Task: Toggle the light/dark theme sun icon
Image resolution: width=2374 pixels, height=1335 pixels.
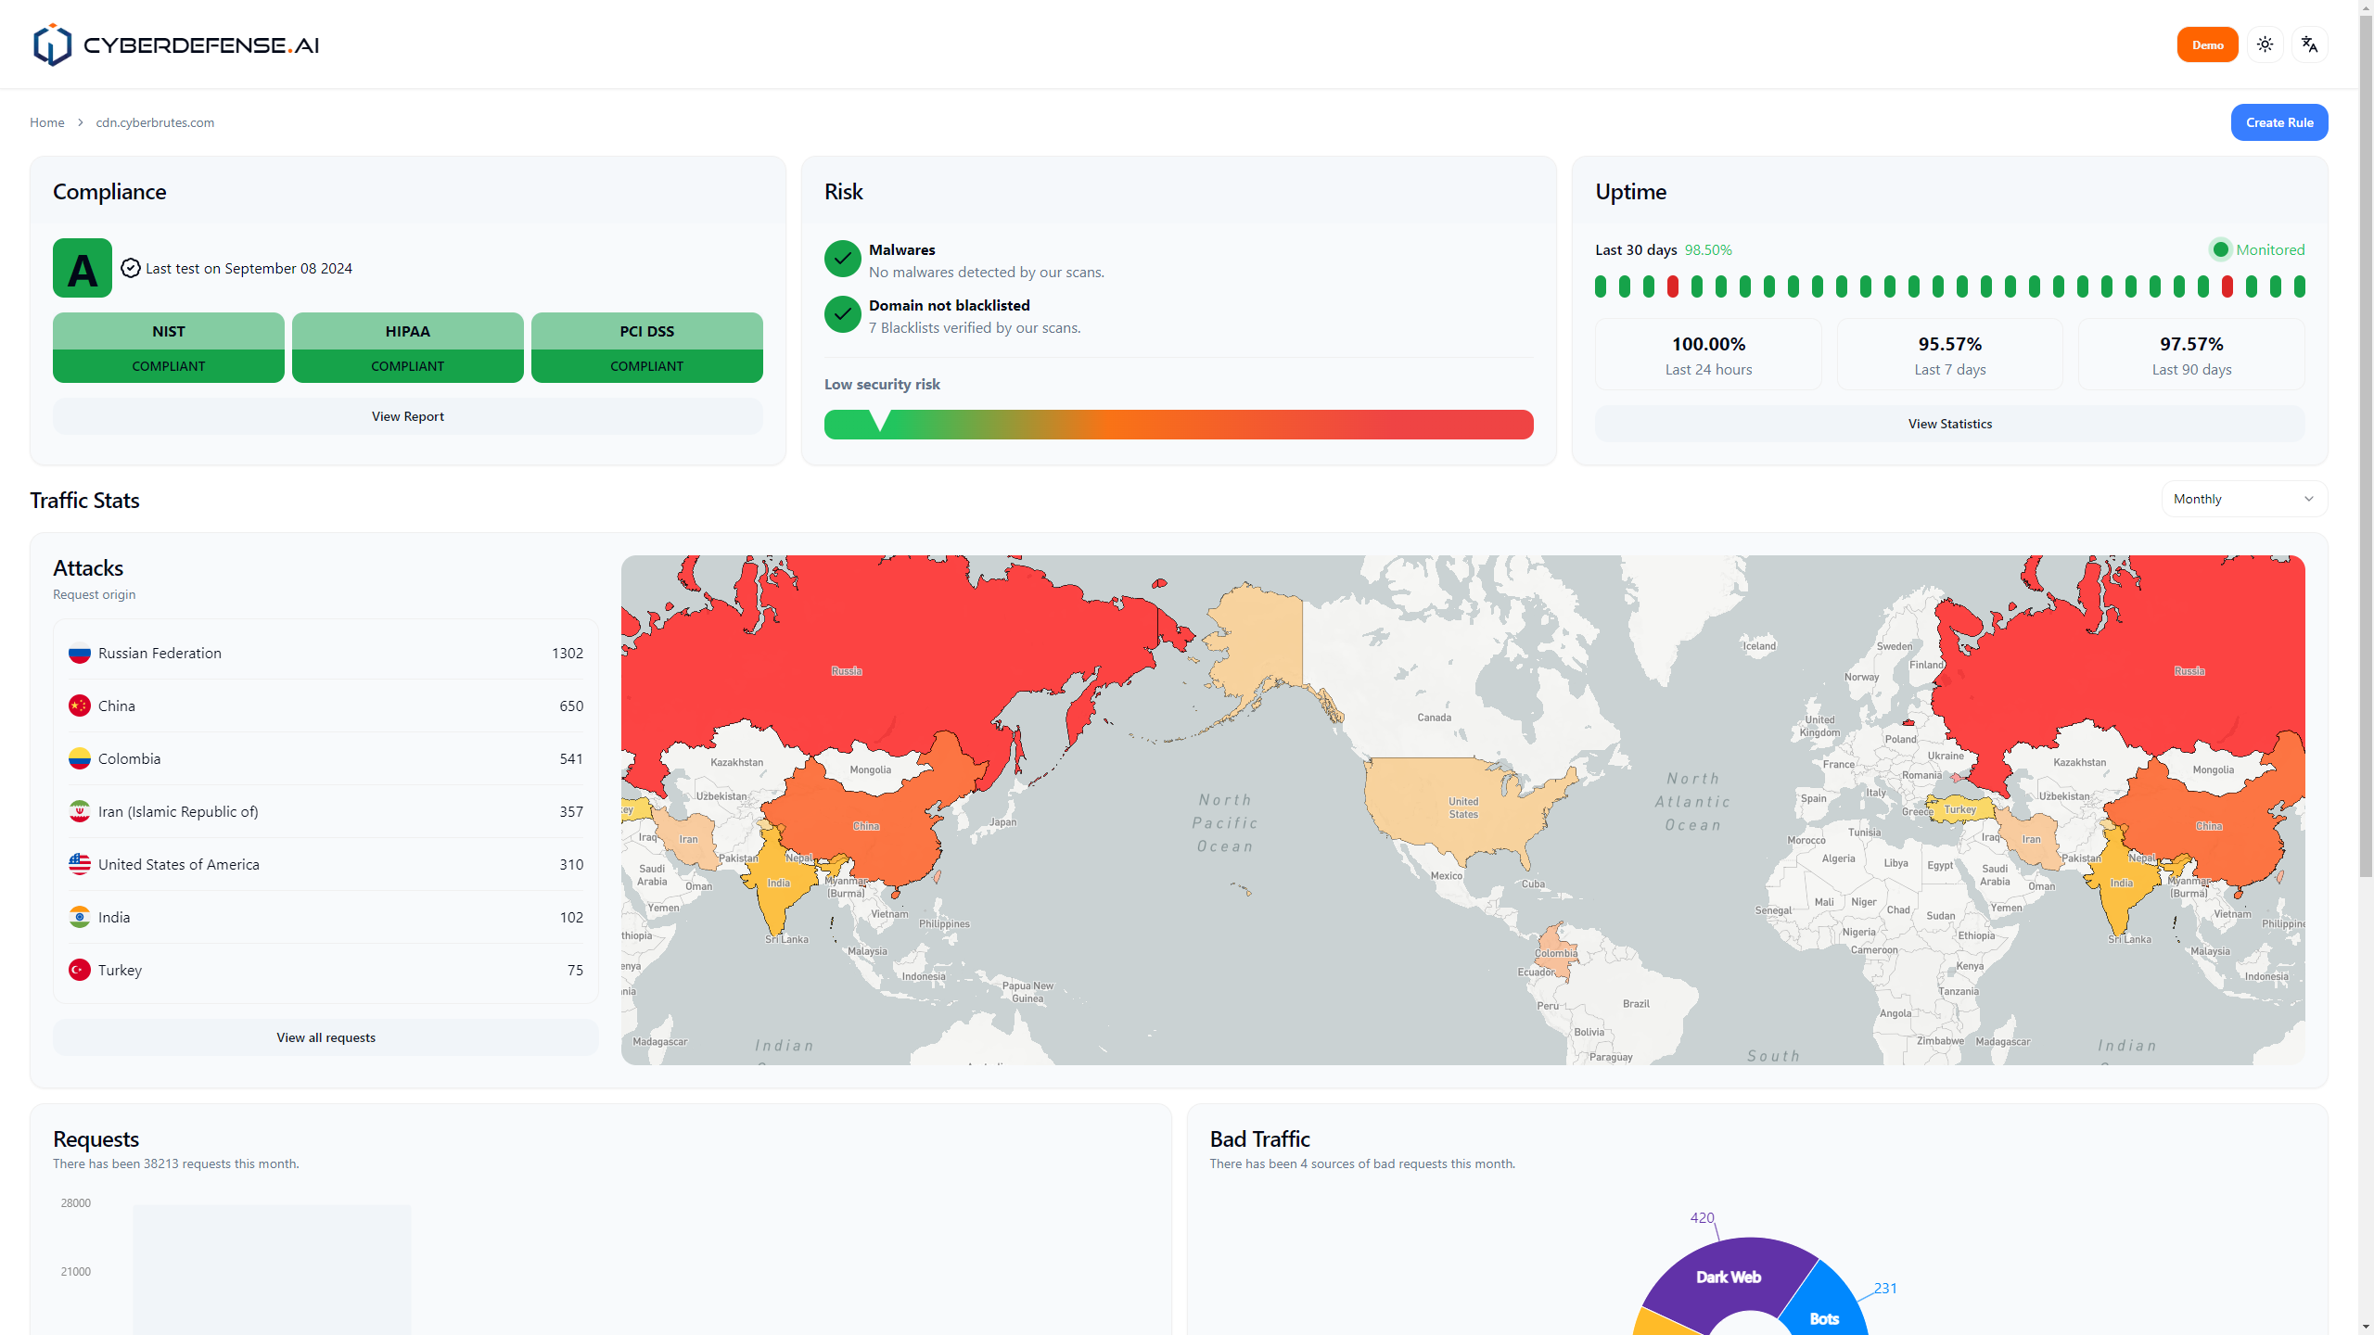Action: tap(2265, 44)
